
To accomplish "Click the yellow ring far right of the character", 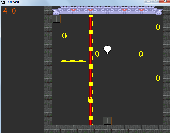I will 141,54.
